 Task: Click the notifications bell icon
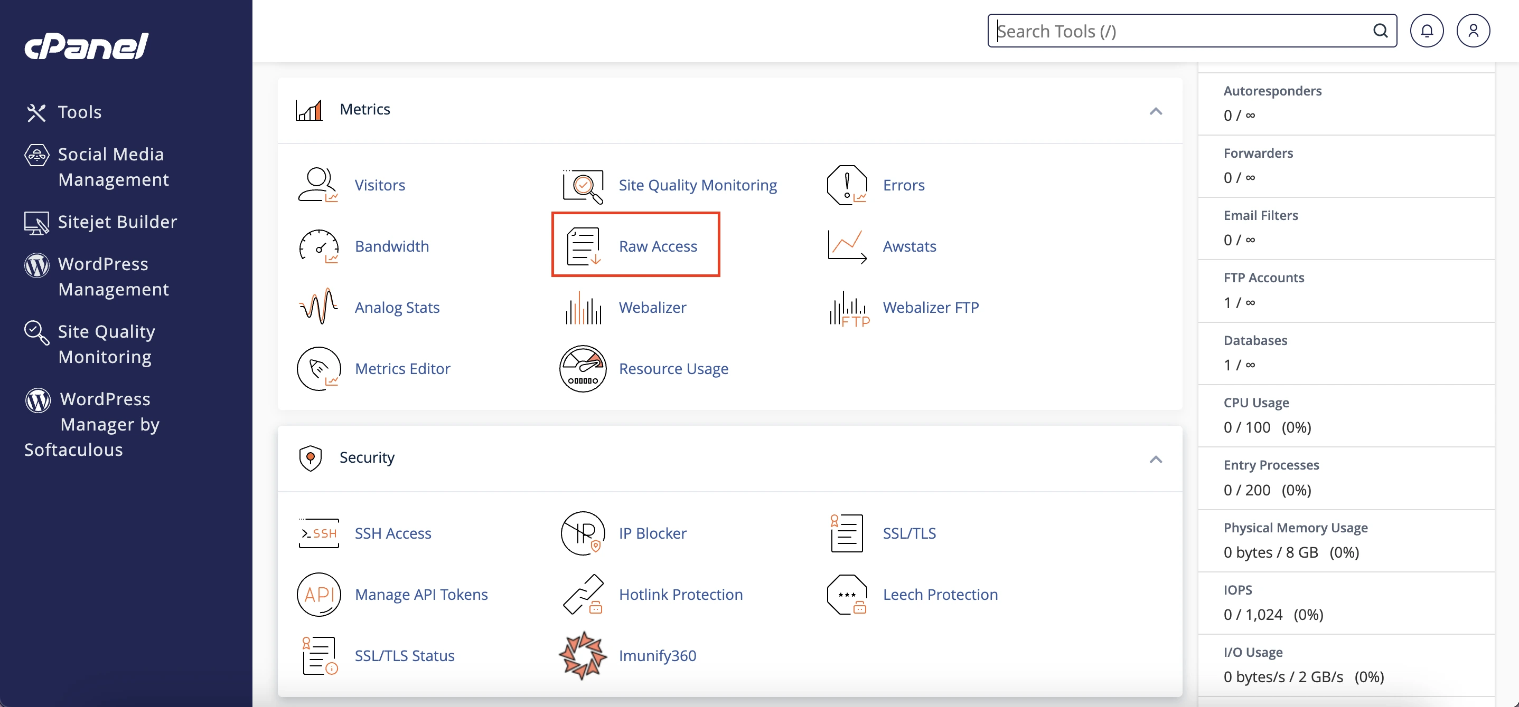(1427, 31)
